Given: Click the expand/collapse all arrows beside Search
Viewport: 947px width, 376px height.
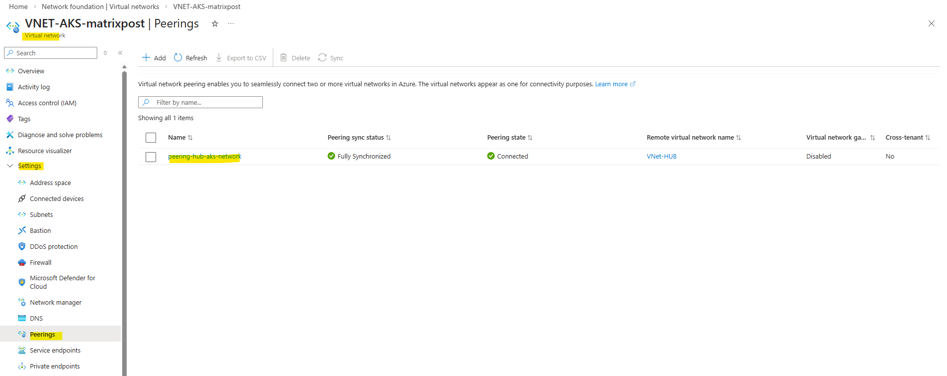Looking at the screenshot, I should click(105, 53).
